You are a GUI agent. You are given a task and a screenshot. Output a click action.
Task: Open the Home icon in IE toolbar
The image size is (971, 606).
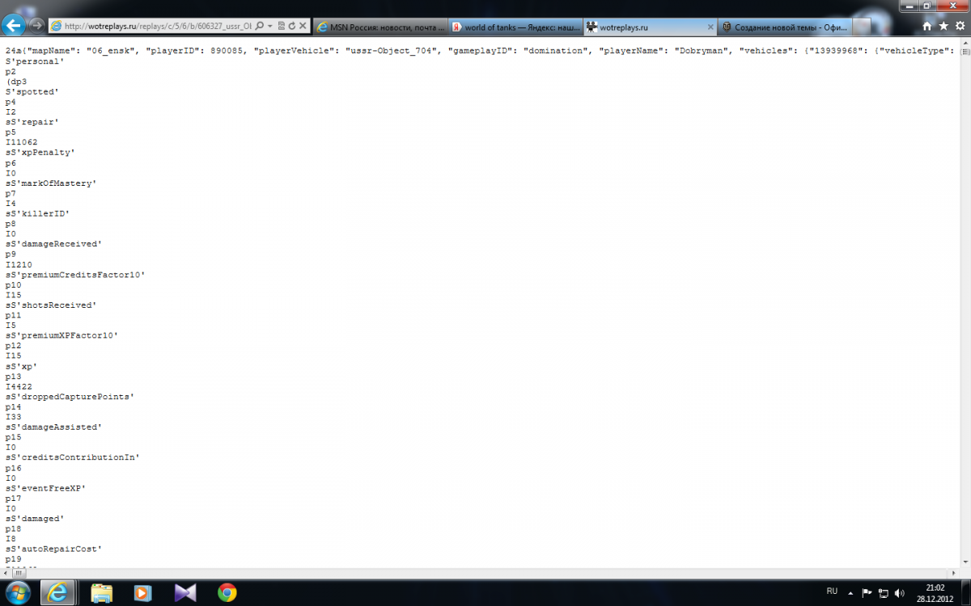(x=927, y=26)
